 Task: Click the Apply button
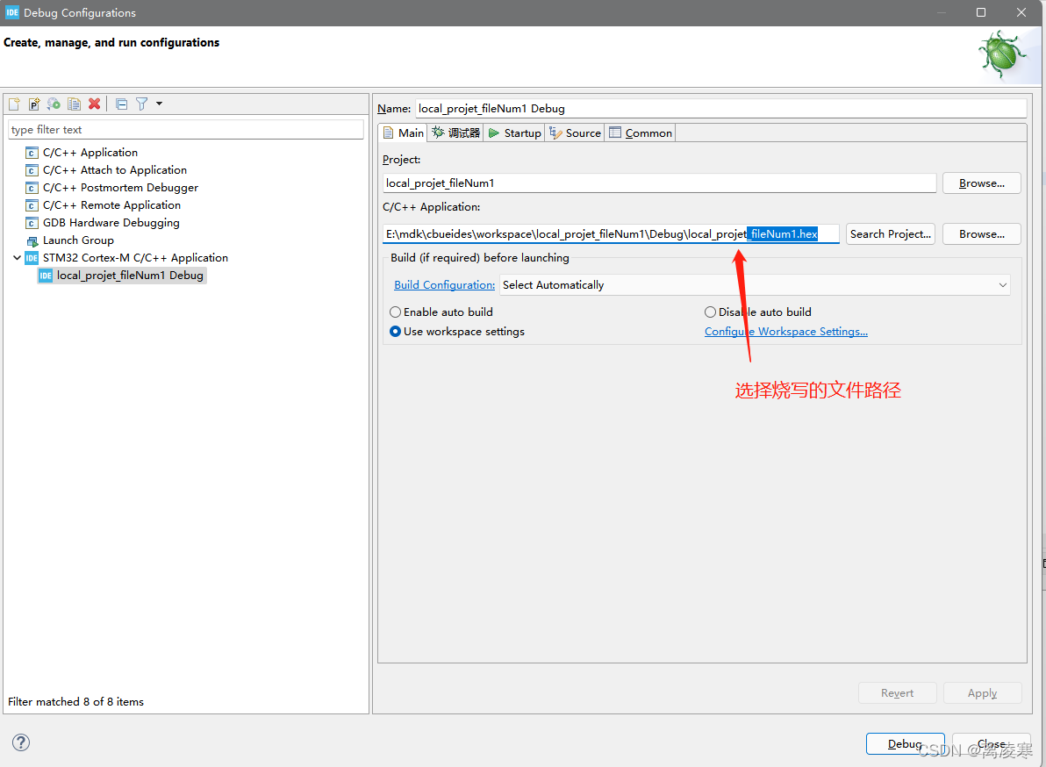coord(982,693)
